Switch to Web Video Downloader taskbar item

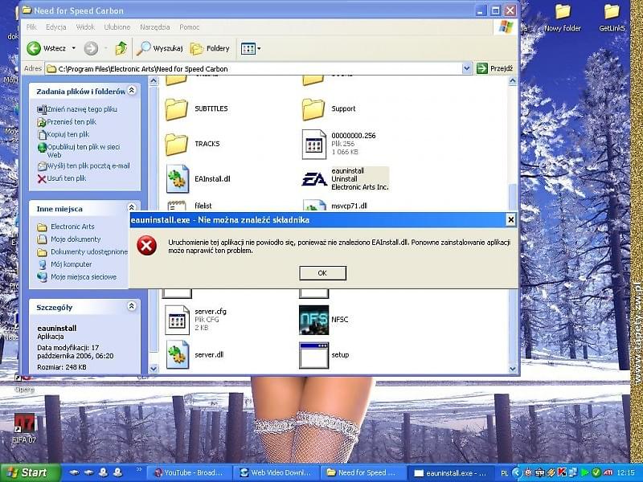[x=276, y=472]
